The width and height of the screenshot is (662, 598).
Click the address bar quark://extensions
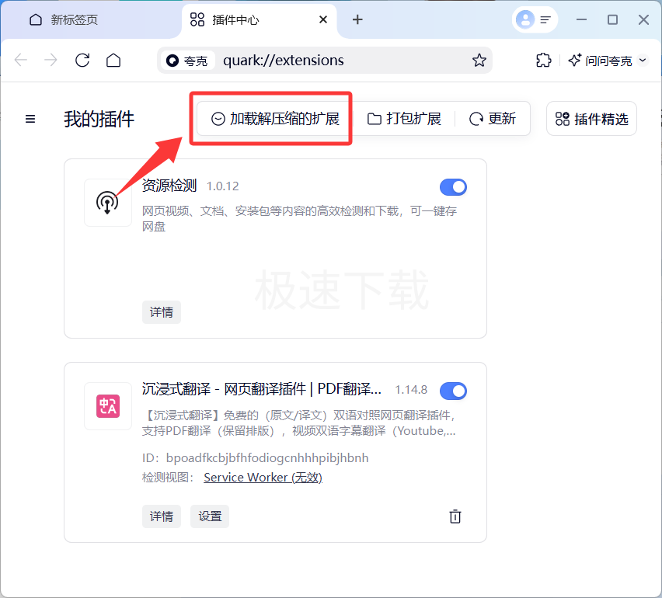tap(324, 61)
